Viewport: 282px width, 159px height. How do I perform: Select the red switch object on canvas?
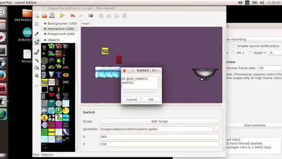(119, 60)
